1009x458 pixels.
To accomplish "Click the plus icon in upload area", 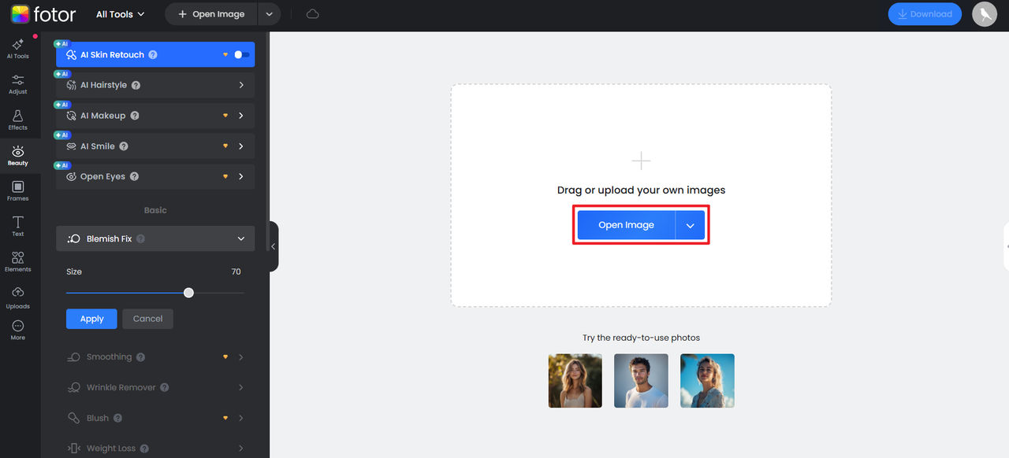I will point(642,161).
